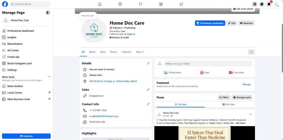Open the 12 Spices That Heal post image

[x=205, y=133]
